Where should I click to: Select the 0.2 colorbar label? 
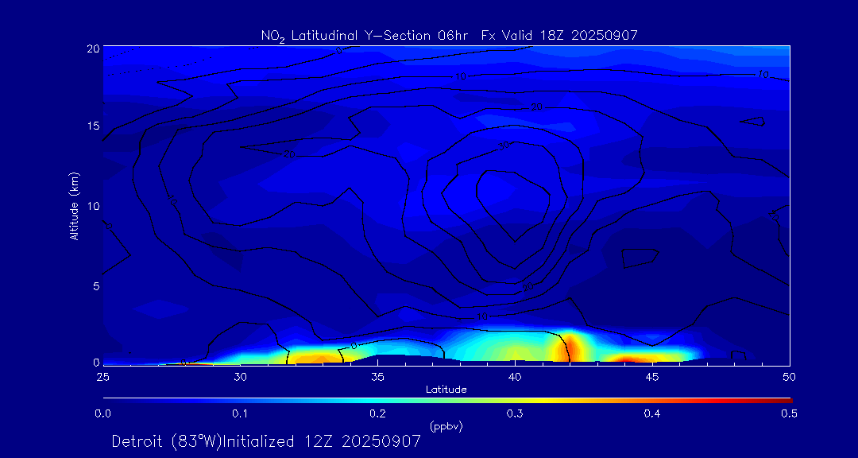pos(377,413)
